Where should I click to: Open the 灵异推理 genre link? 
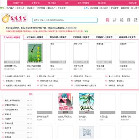click(62, 8)
